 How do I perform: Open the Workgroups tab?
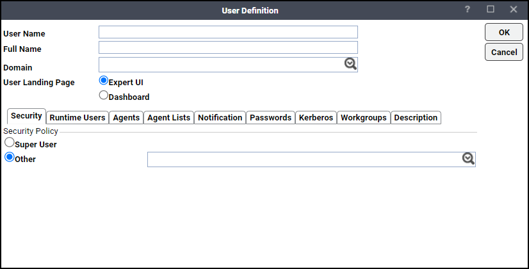coord(364,117)
